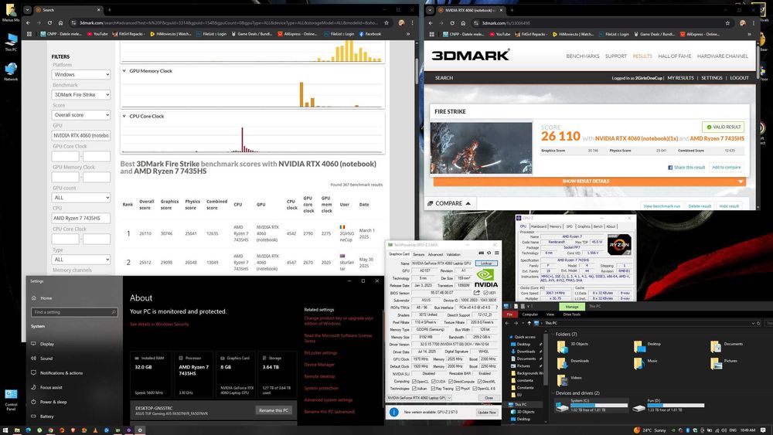Click the Fire Strike result thumbnail image

point(481,148)
